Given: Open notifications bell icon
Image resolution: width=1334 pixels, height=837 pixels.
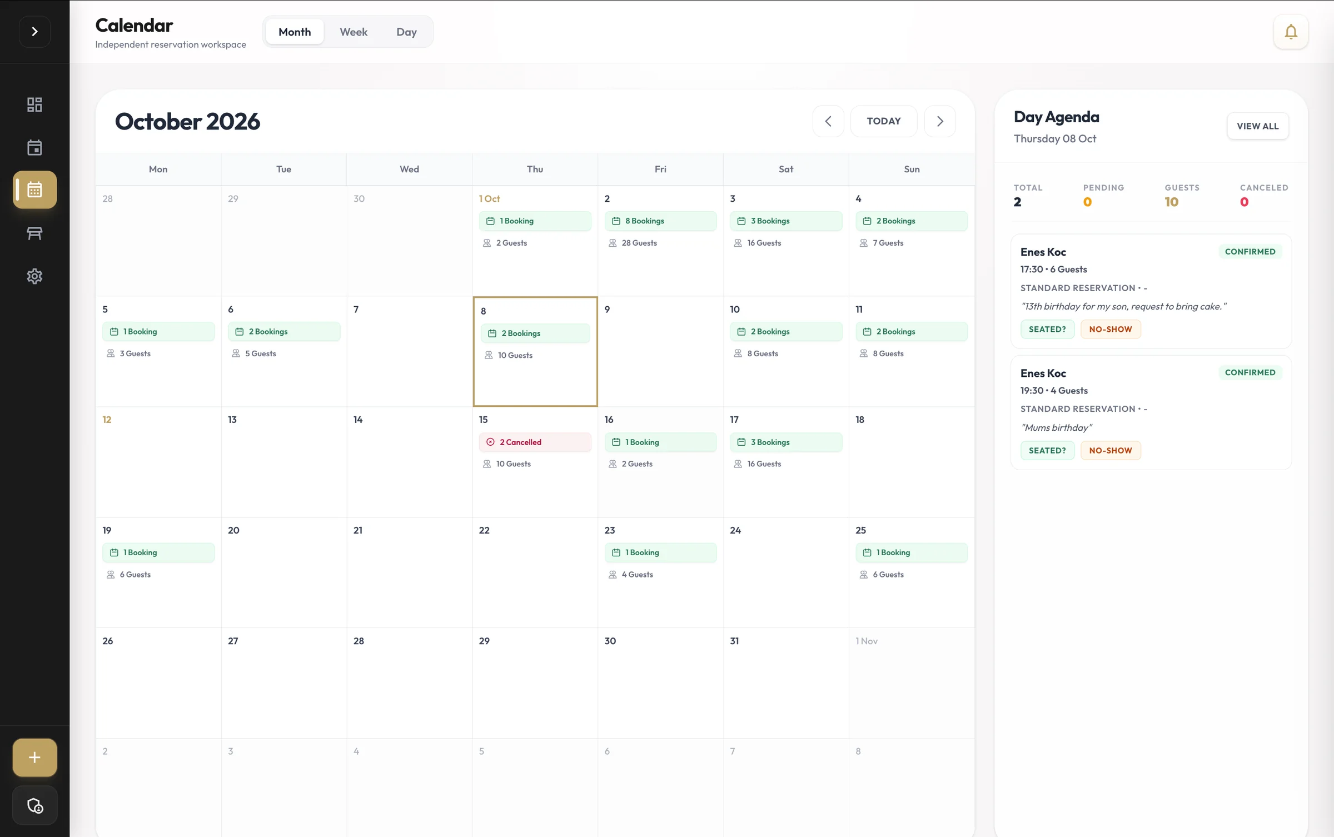Looking at the screenshot, I should (1291, 32).
